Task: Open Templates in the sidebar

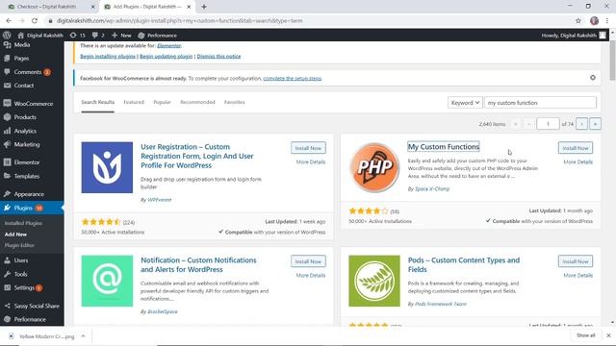Action: tap(27, 176)
